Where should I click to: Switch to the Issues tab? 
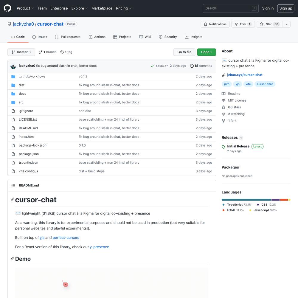click(40, 37)
